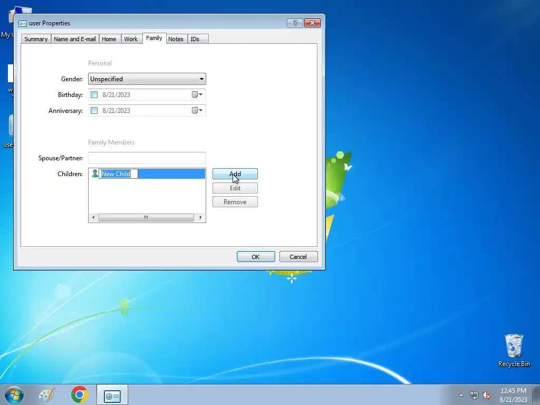Click the New Child name edit box
This screenshot has width=540, height=405.
[119, 174]
